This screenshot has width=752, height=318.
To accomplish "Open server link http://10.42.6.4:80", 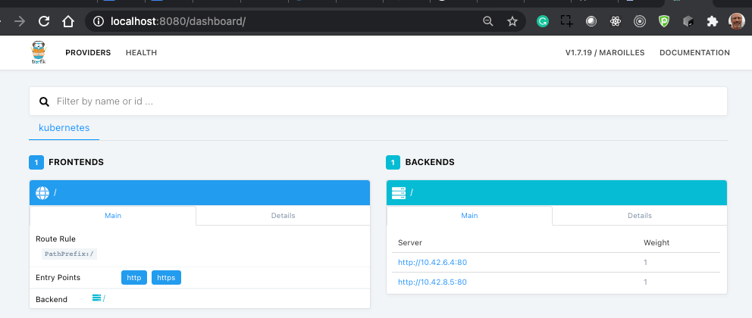I will 433,263.
